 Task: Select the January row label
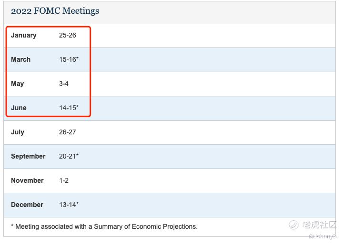24,35
